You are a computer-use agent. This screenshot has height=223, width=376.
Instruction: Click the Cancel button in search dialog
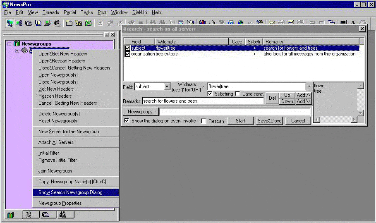(298, 121)
